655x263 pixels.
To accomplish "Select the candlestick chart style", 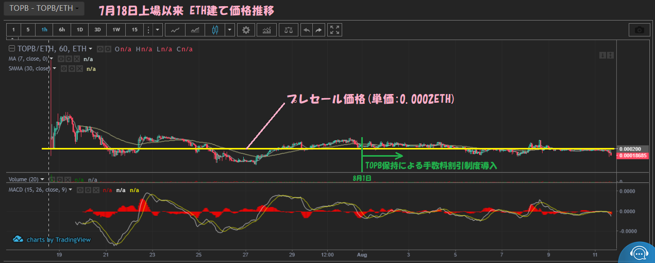I will [215, 30].
